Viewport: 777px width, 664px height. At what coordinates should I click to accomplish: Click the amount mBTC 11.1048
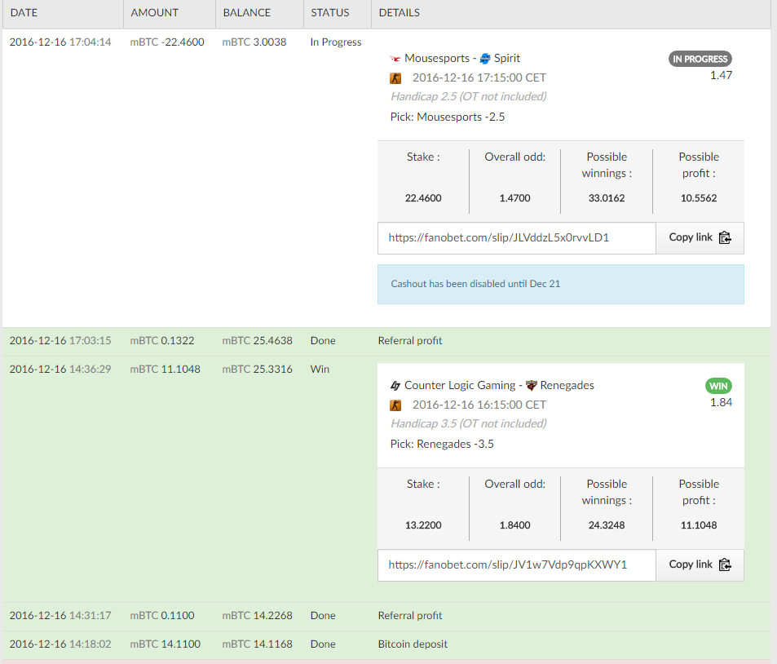coord(165,370)
